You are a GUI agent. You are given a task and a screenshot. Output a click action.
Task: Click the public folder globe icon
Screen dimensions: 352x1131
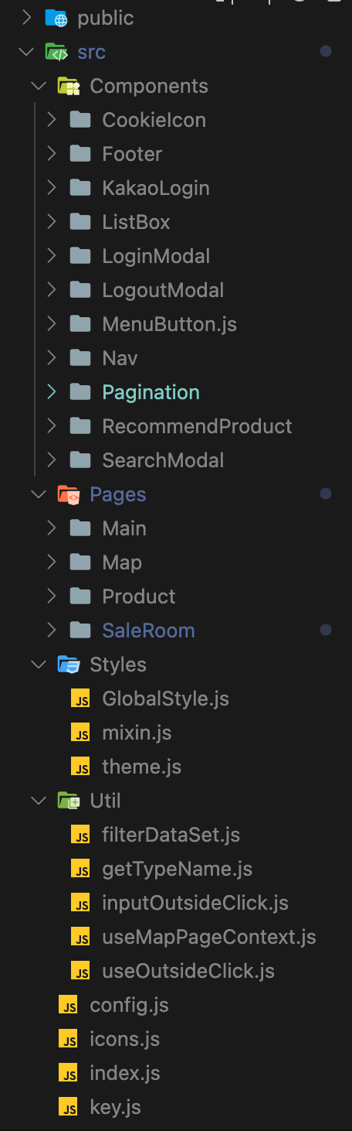(x=56, y=18)
